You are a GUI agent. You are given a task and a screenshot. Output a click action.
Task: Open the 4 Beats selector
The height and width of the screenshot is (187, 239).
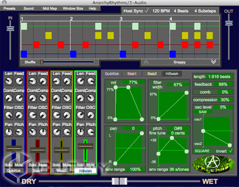point(181,11)
